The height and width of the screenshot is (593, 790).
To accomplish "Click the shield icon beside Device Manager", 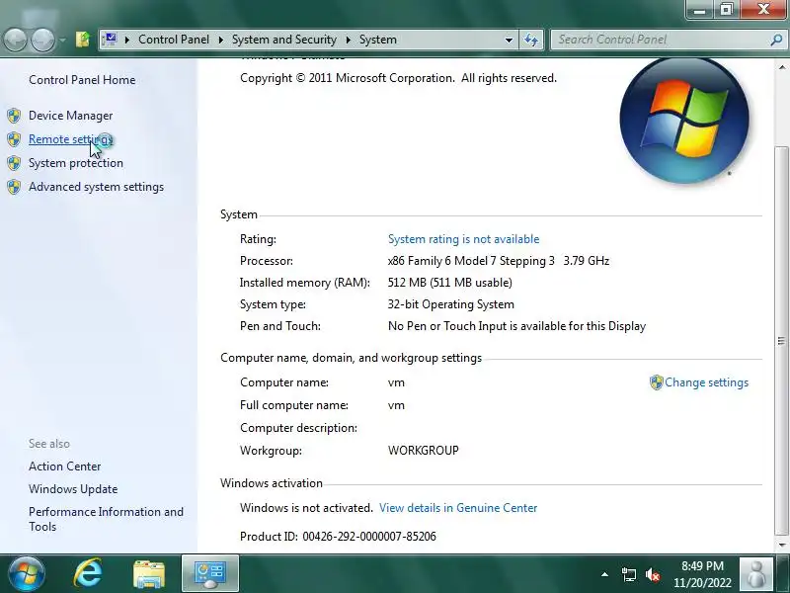I will [x=14, y=116].
